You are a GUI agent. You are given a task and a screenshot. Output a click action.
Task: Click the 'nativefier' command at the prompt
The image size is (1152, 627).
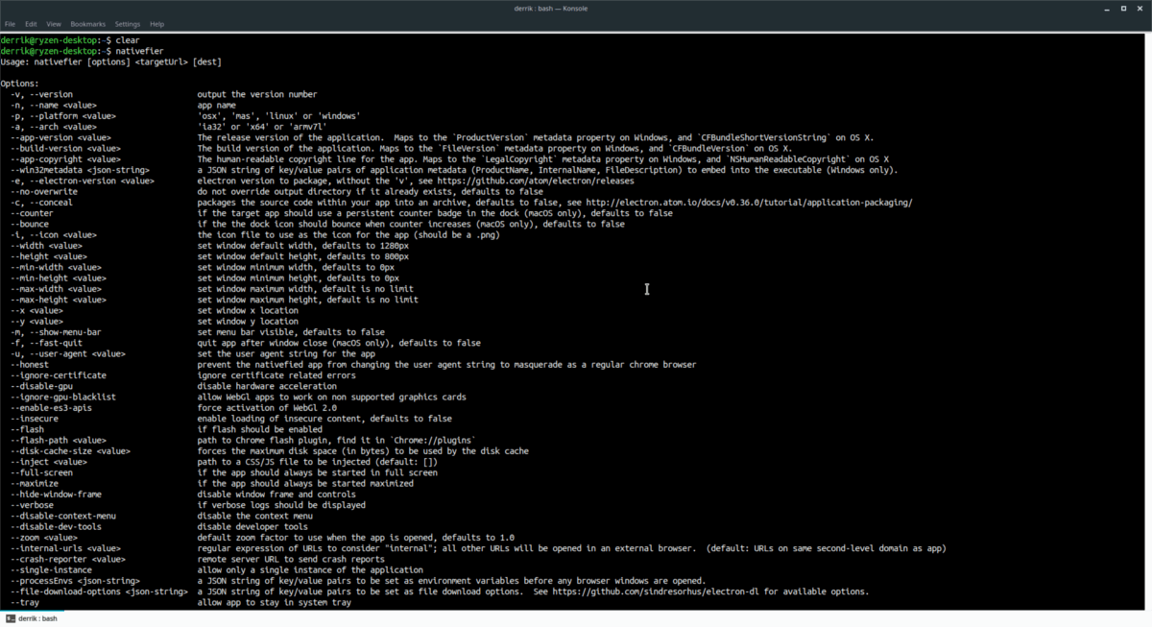(142, 50)
